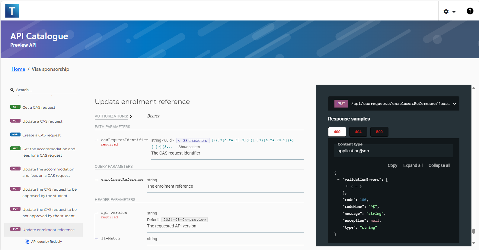Click the Redocly logo icon
This screenshot has width=479, height=250.
[x=27, y=242]
